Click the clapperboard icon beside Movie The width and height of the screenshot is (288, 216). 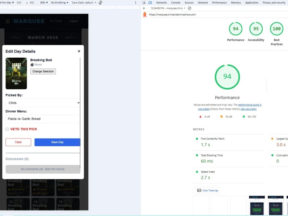[32, 65]
